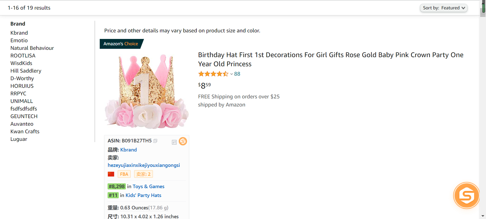
Task: Expand the star rating breakdown chevron
Action: pos(231,74)
